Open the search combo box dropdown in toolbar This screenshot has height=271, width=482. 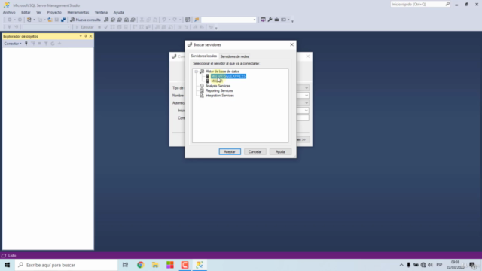coord(255,20)
